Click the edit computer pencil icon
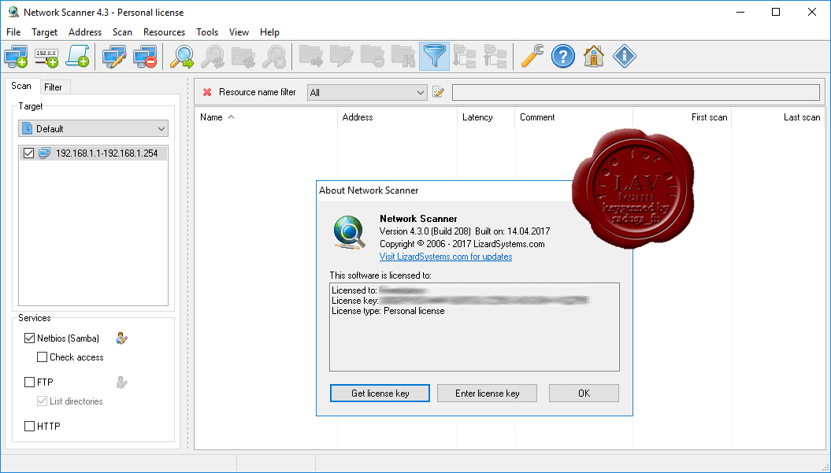The height and width of the screenshot is (473, 831). point(114,56)
